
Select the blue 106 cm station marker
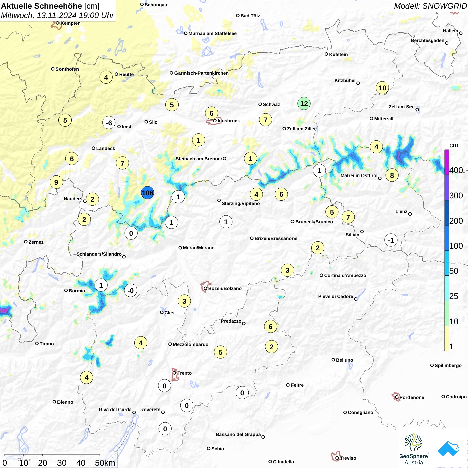[147, 193]
